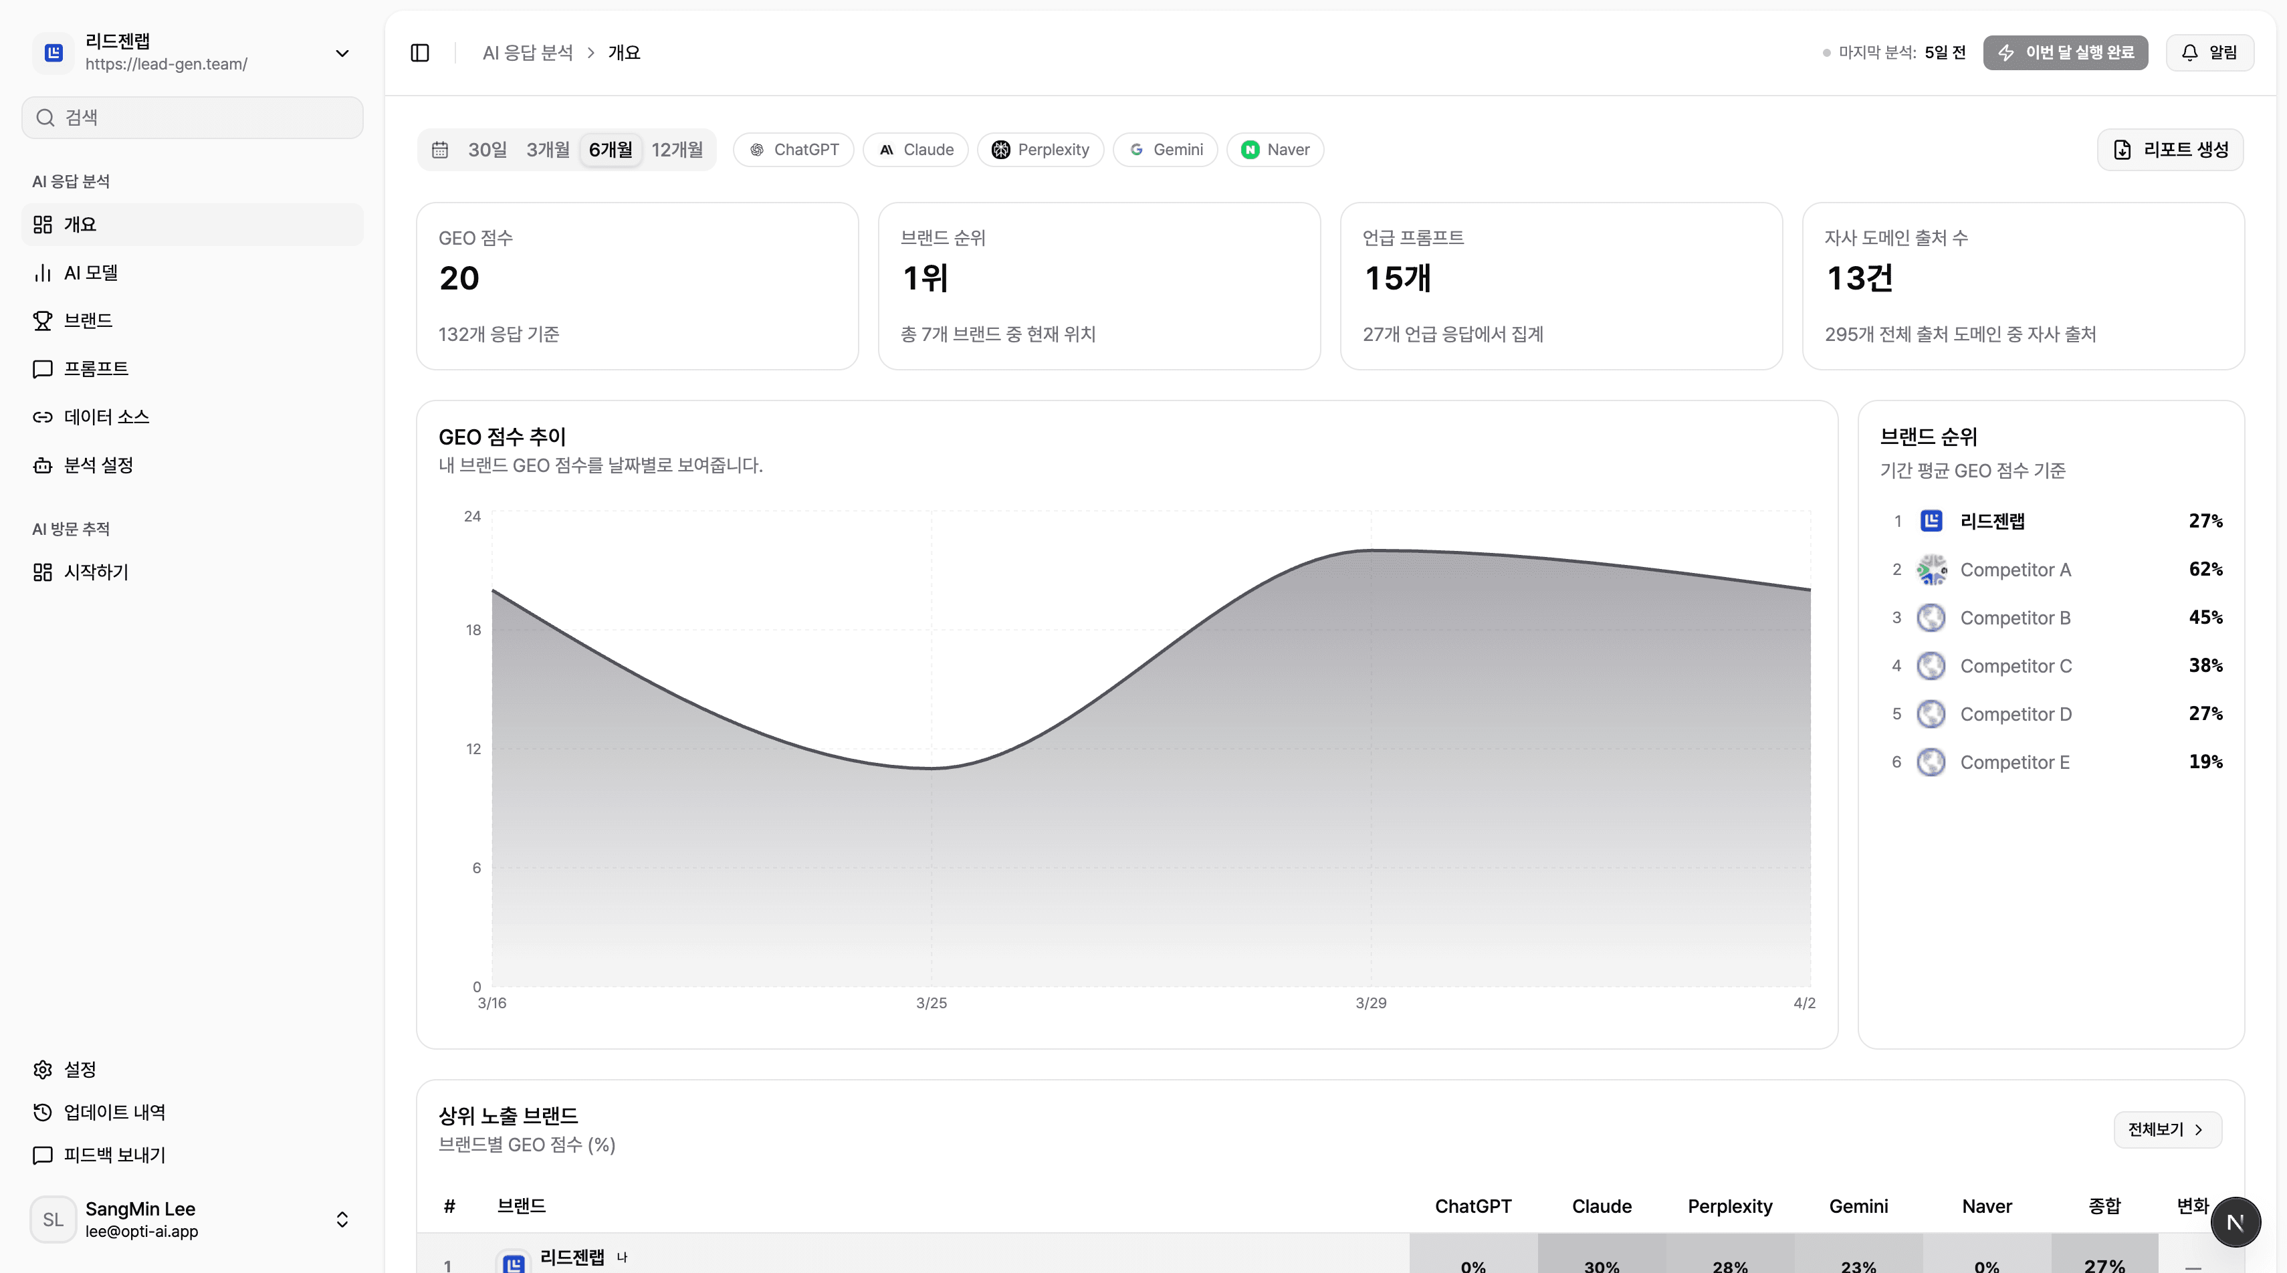The image size is (2287, 1273).
Task: Open the 리드젠랩 workspace switcher dropdown
Action: click(x=342, y=52)
